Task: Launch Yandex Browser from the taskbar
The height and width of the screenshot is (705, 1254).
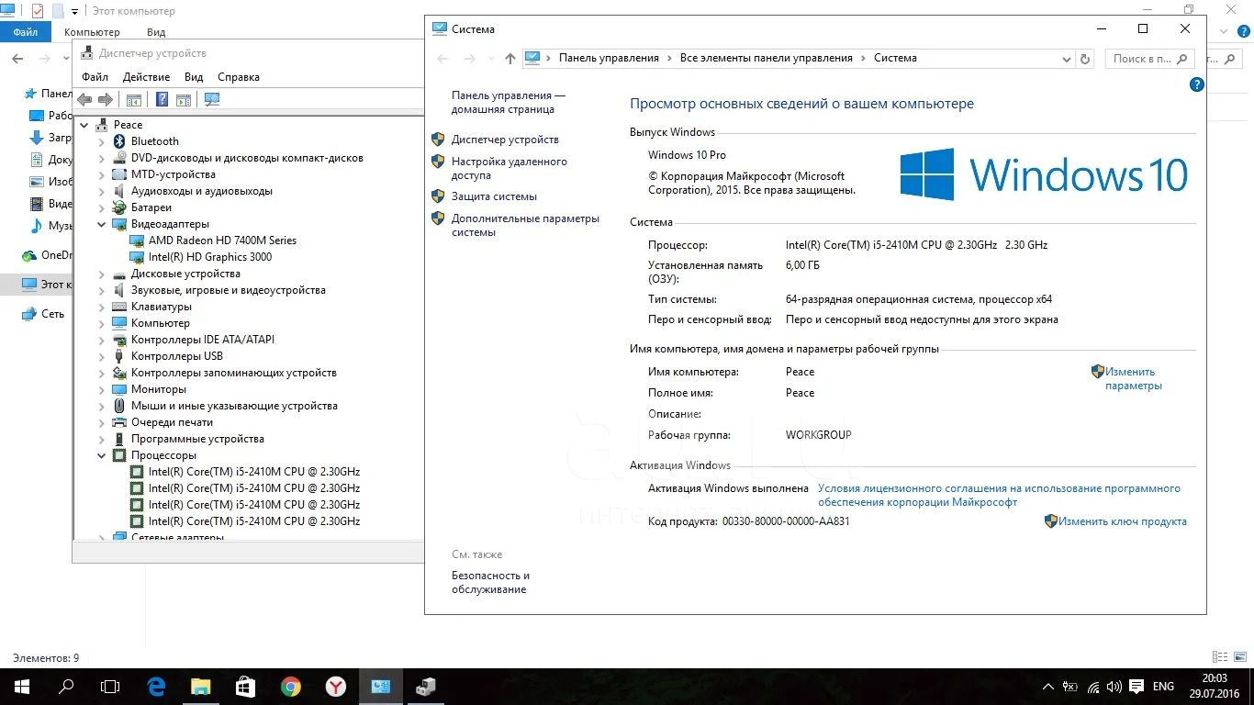Action: point(335,686)
